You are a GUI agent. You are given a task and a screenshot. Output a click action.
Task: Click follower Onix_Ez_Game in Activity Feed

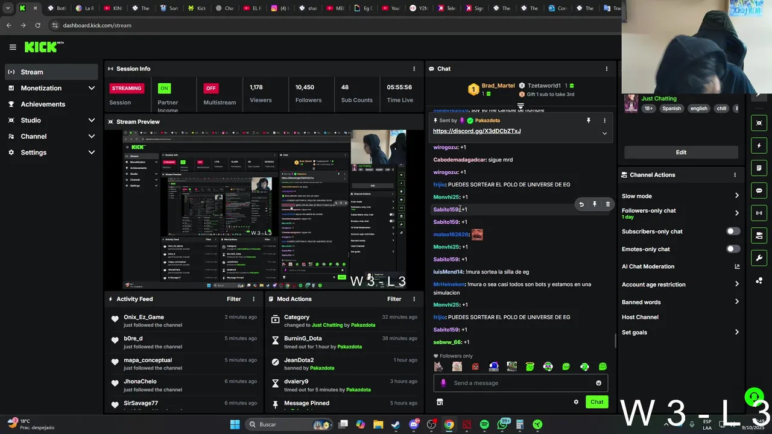pos(144,317)
